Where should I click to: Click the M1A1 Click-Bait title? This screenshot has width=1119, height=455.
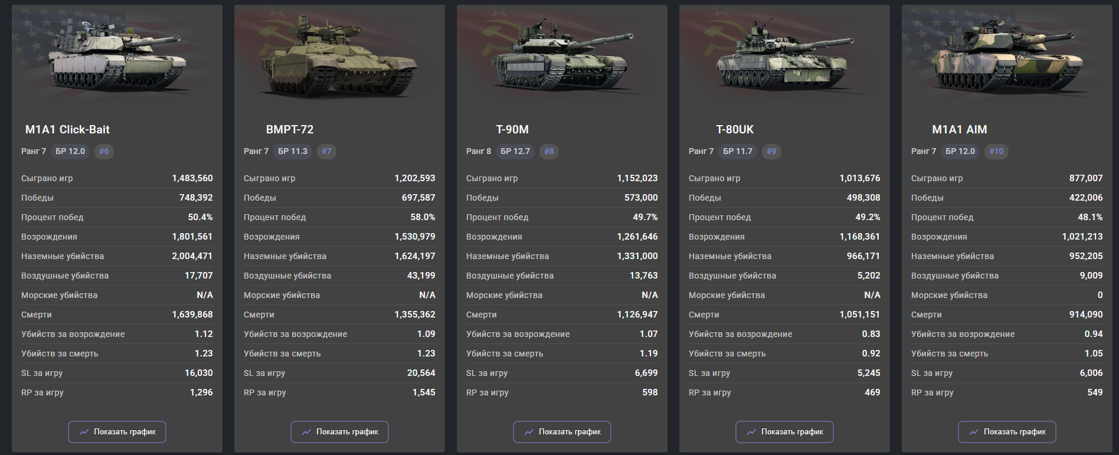[x=67, y=129]
